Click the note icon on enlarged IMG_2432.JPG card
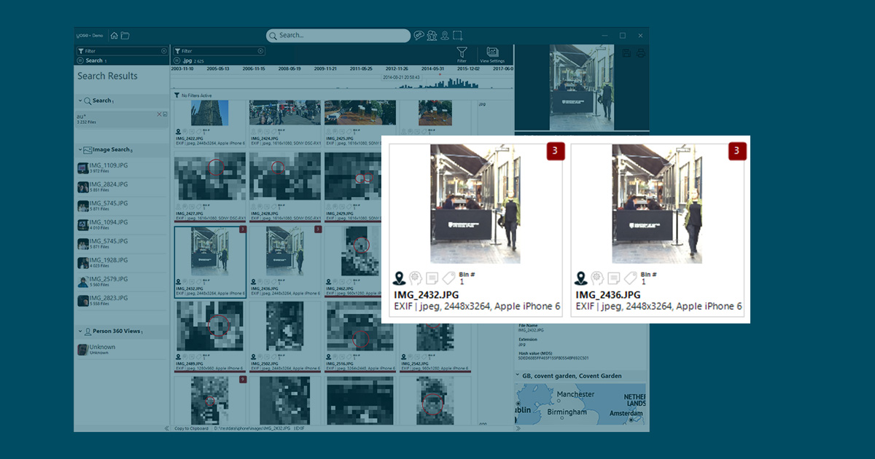The image size is (875, 459). click(432, 278)
